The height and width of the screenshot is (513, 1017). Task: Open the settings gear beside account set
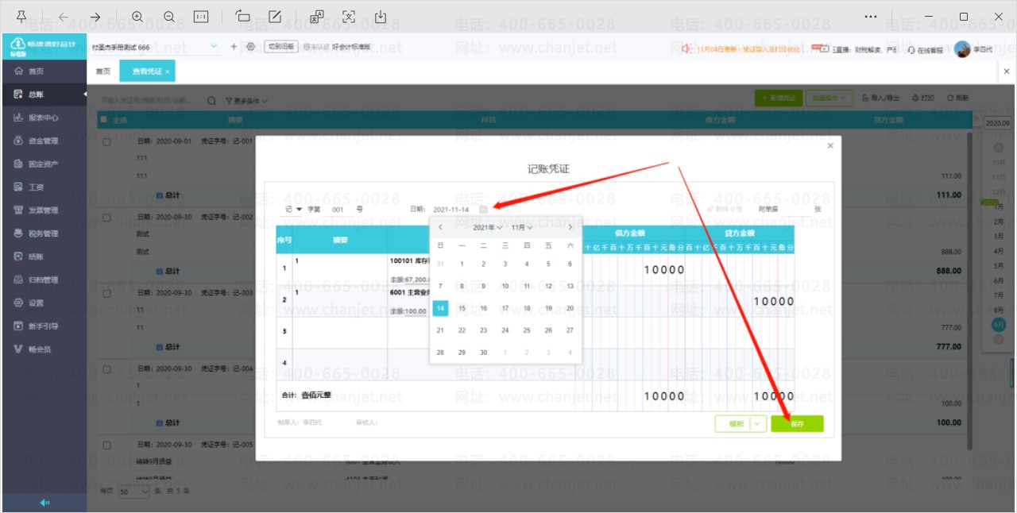click(250, 47)
